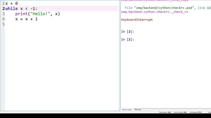Click the last In [2]: console prompt

[128, 39]
